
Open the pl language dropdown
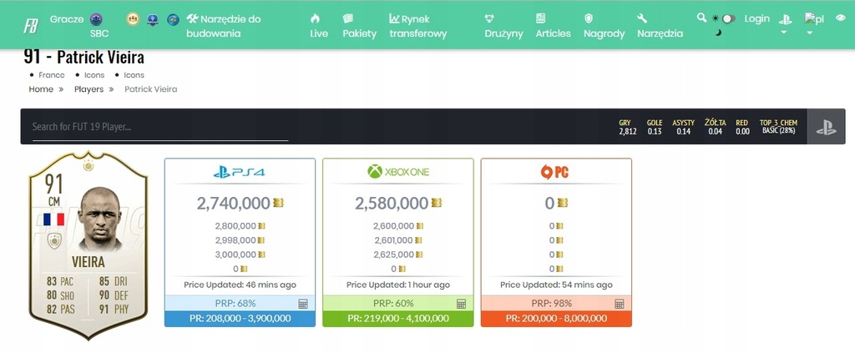tap(815, 20)
